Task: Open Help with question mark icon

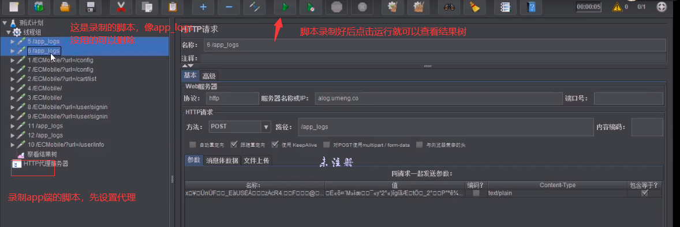Action: [x=530, y=6]
